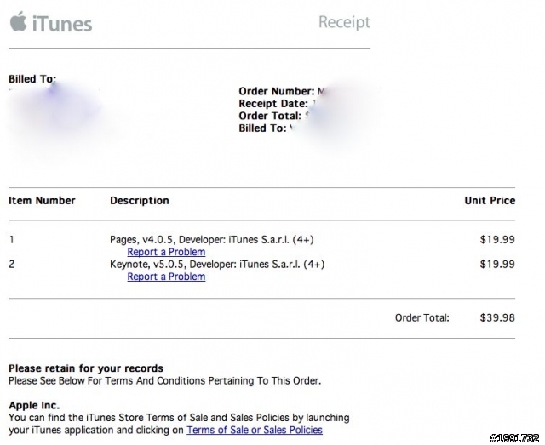The width and height of the screenshot is (545, 445).
Task: Click the #1991732 watermark number
Action: [x=515, y=437]
